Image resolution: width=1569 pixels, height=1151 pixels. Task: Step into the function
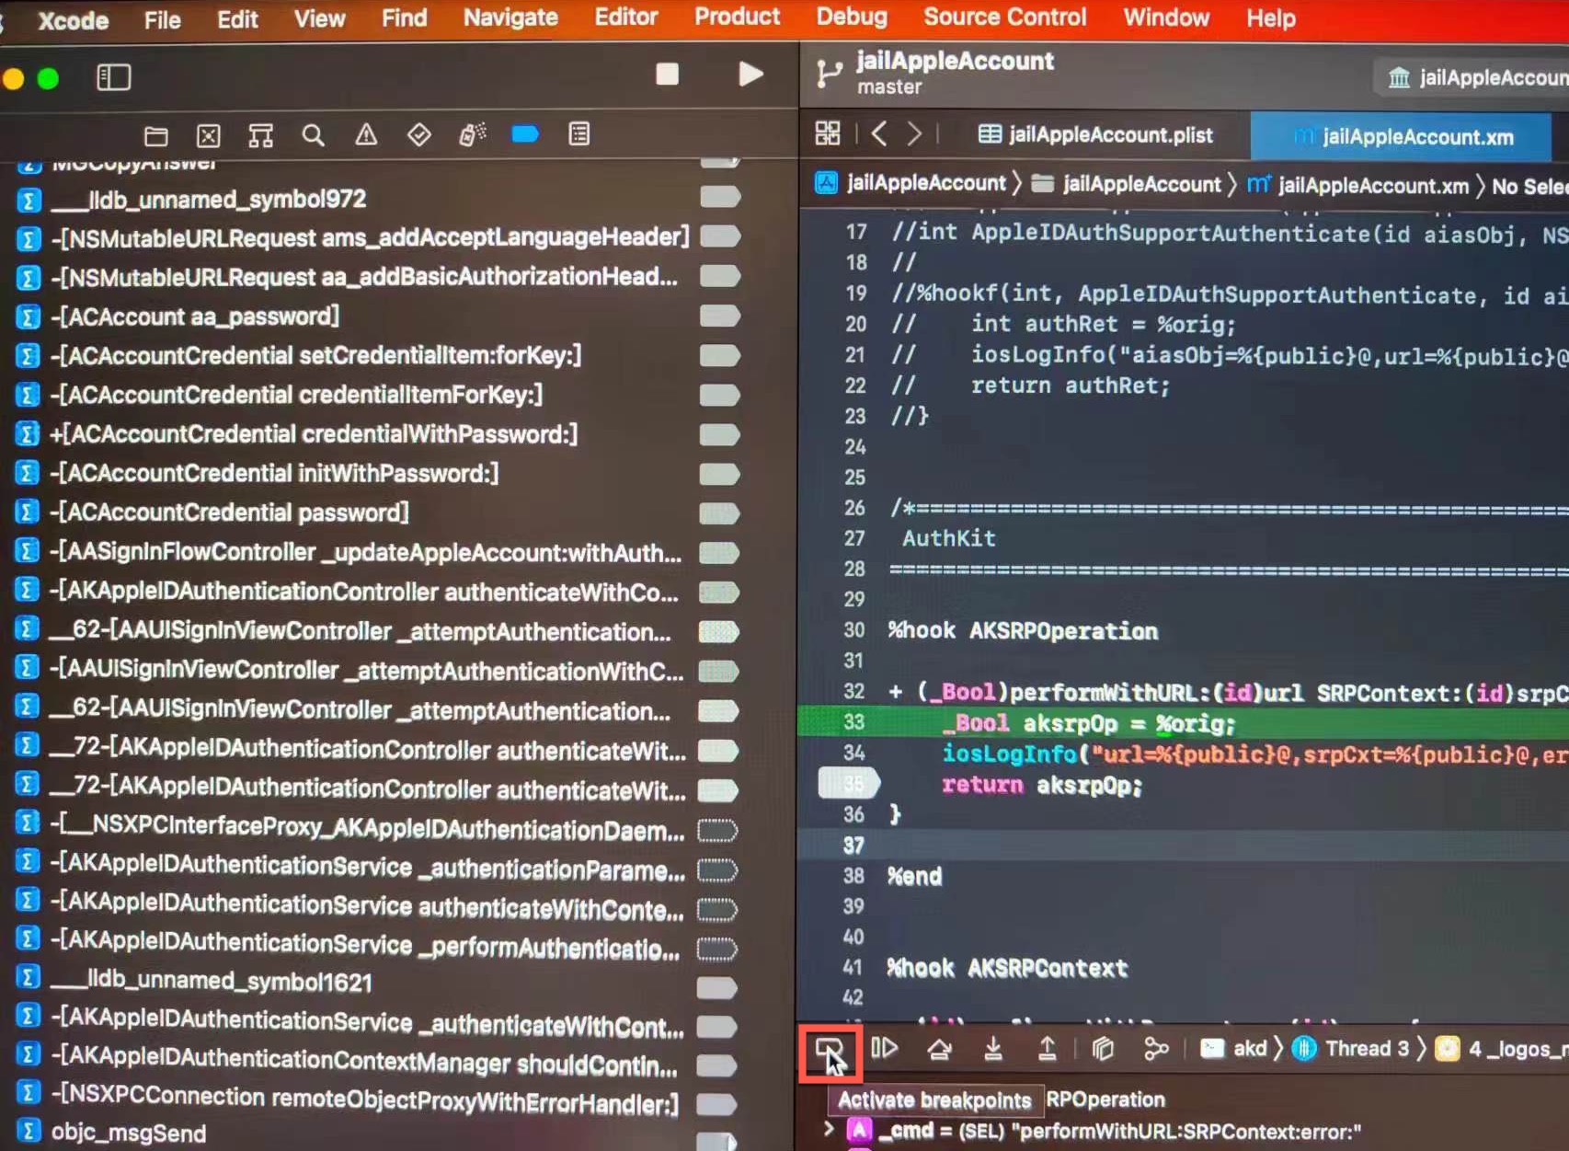pos(993,1049)
